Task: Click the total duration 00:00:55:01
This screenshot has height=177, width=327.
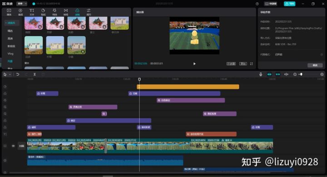Action: pyautogui.click(x=157, y=64)
